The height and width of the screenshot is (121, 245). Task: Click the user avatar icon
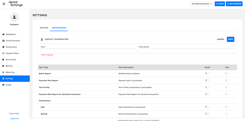point(14,17)
